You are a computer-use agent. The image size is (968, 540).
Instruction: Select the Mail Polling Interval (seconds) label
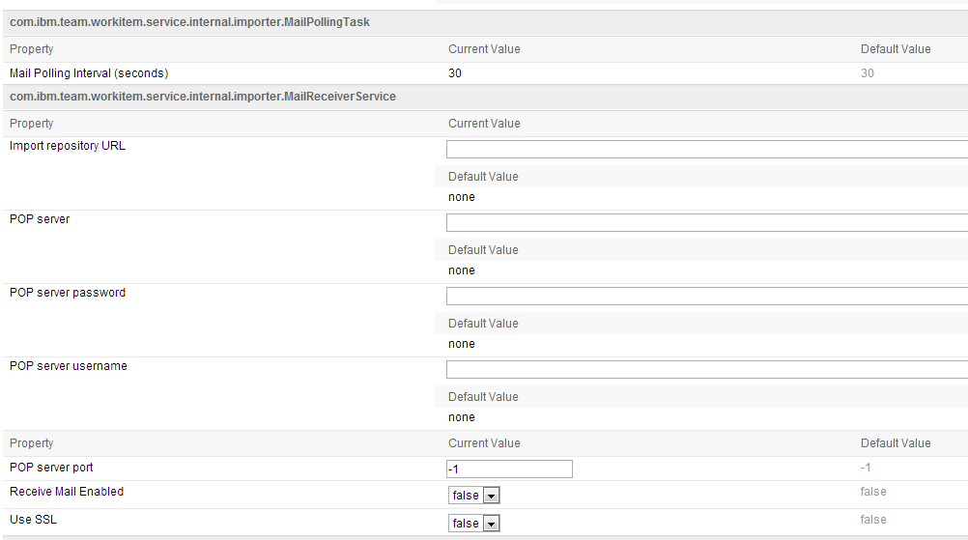click(x=89, y=73)
